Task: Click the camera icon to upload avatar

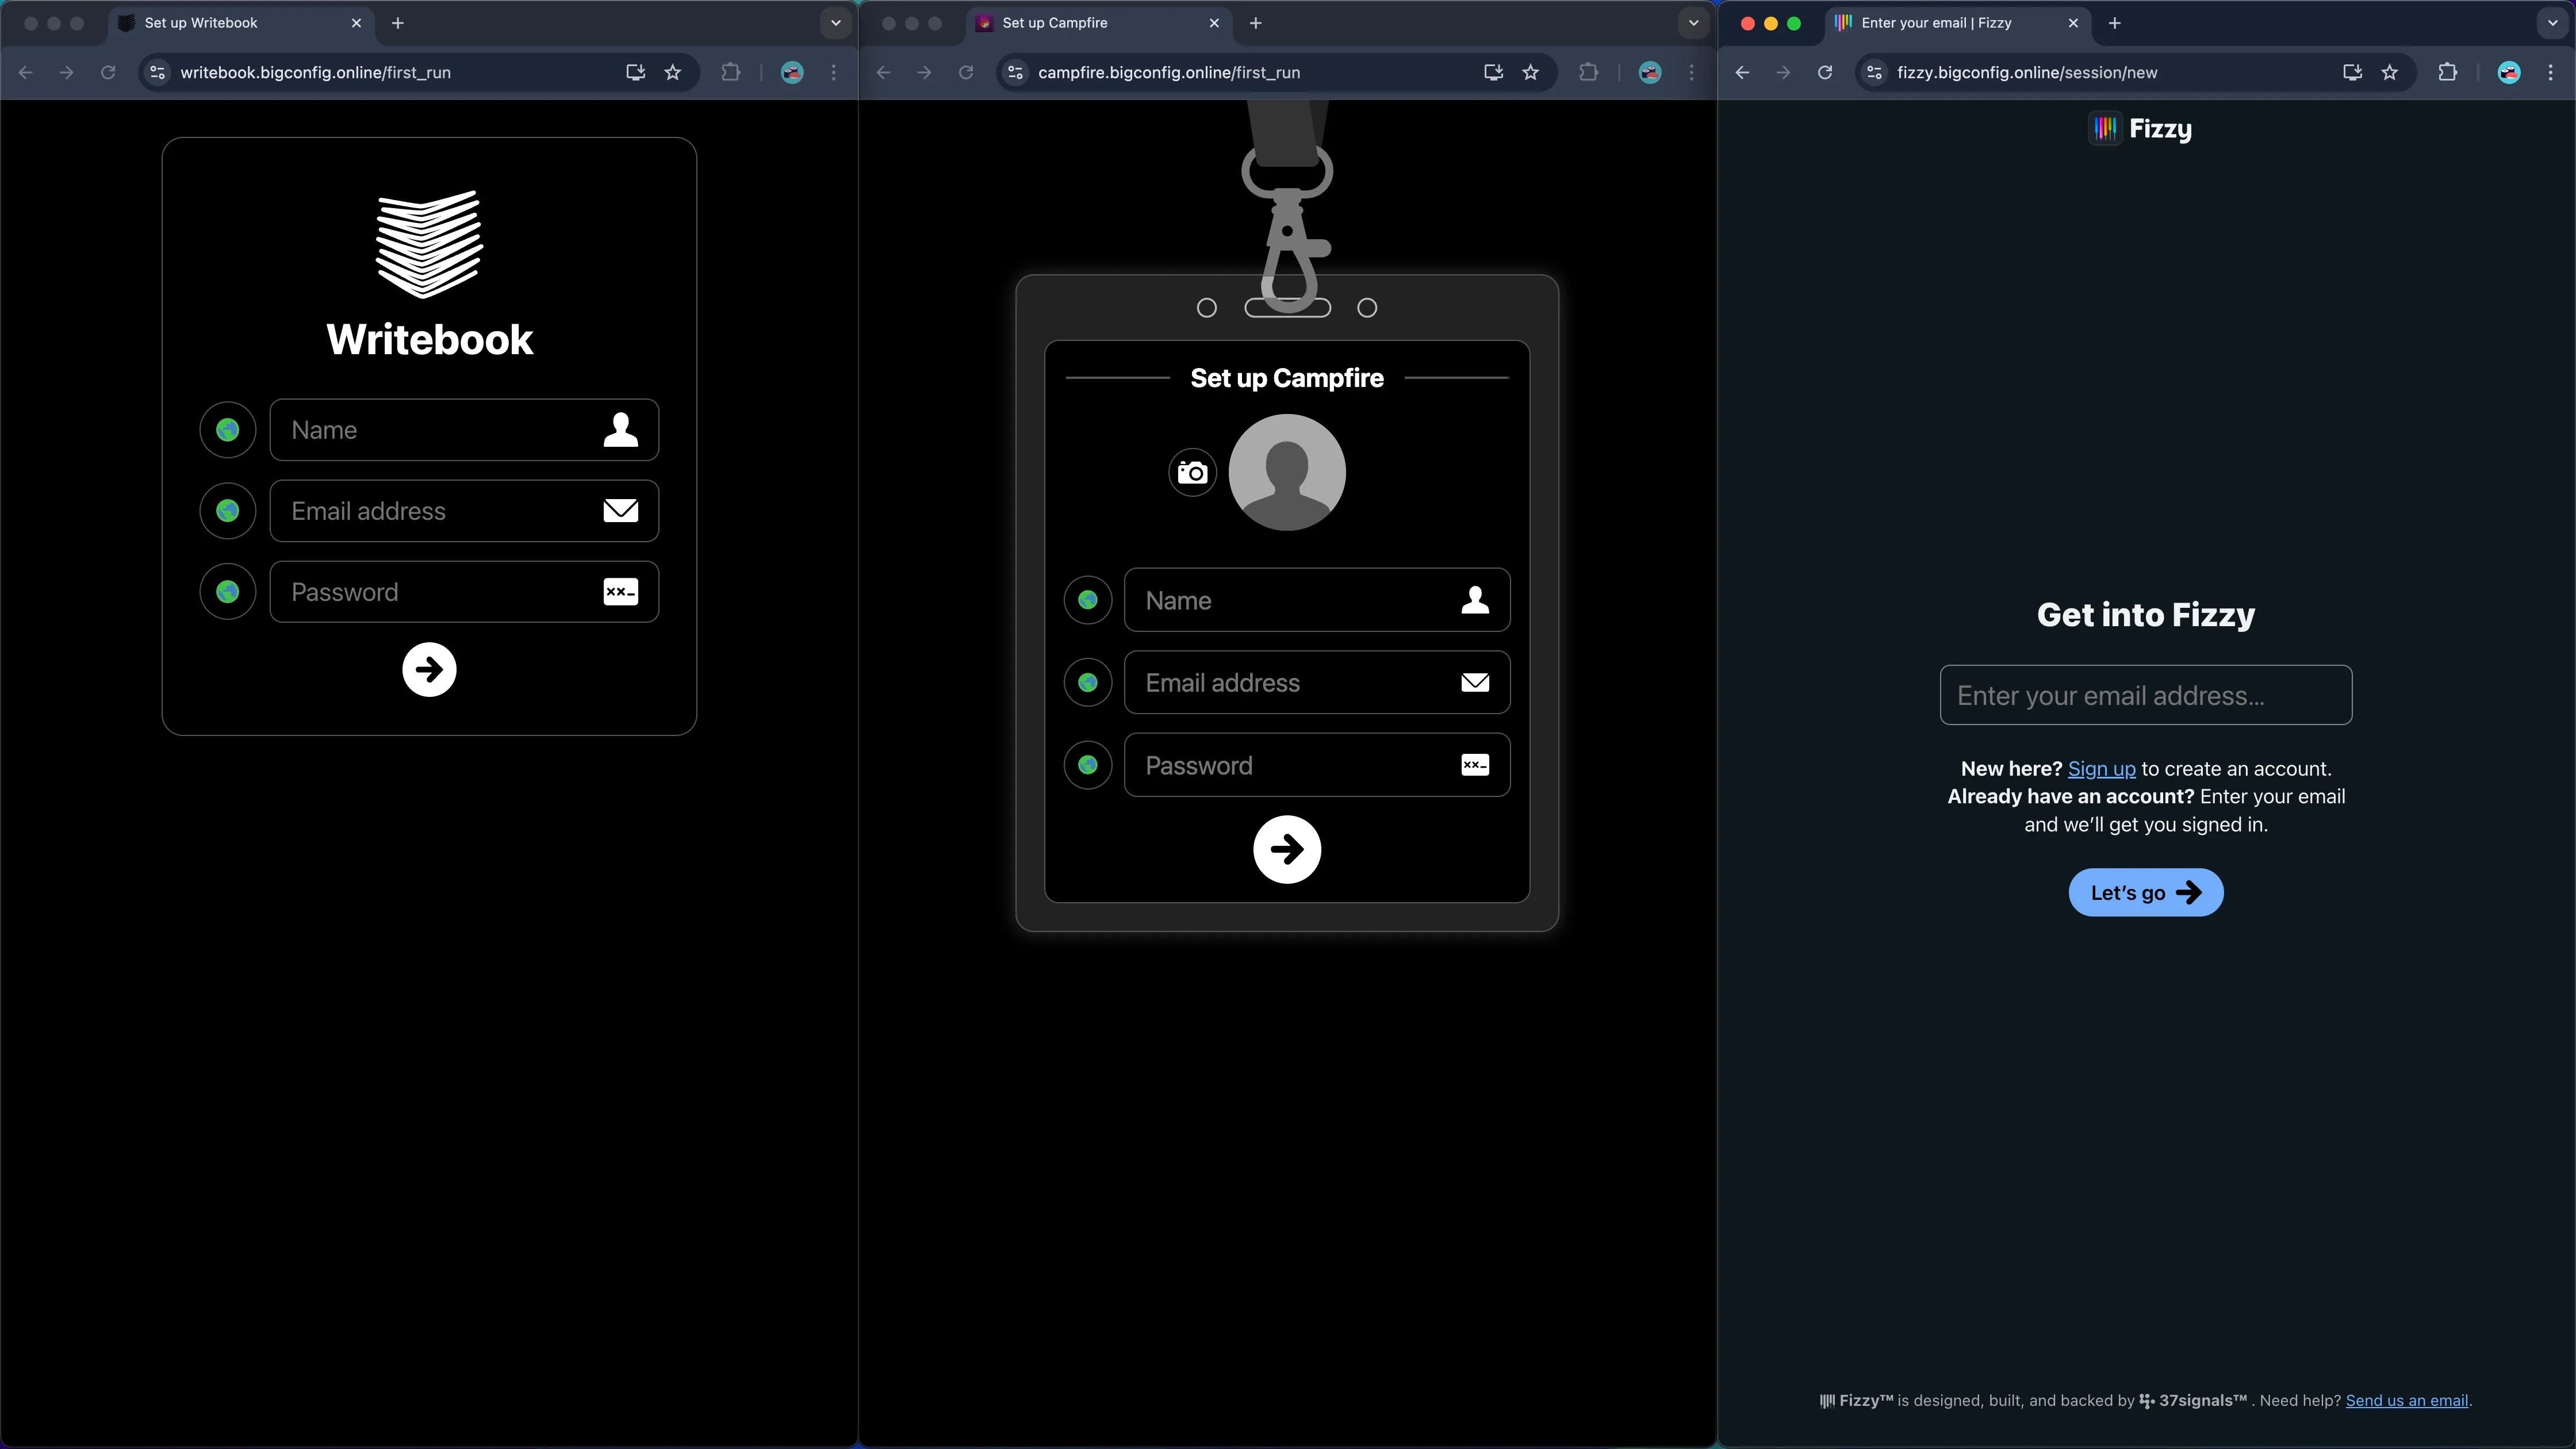Action: click(1192, 473)
